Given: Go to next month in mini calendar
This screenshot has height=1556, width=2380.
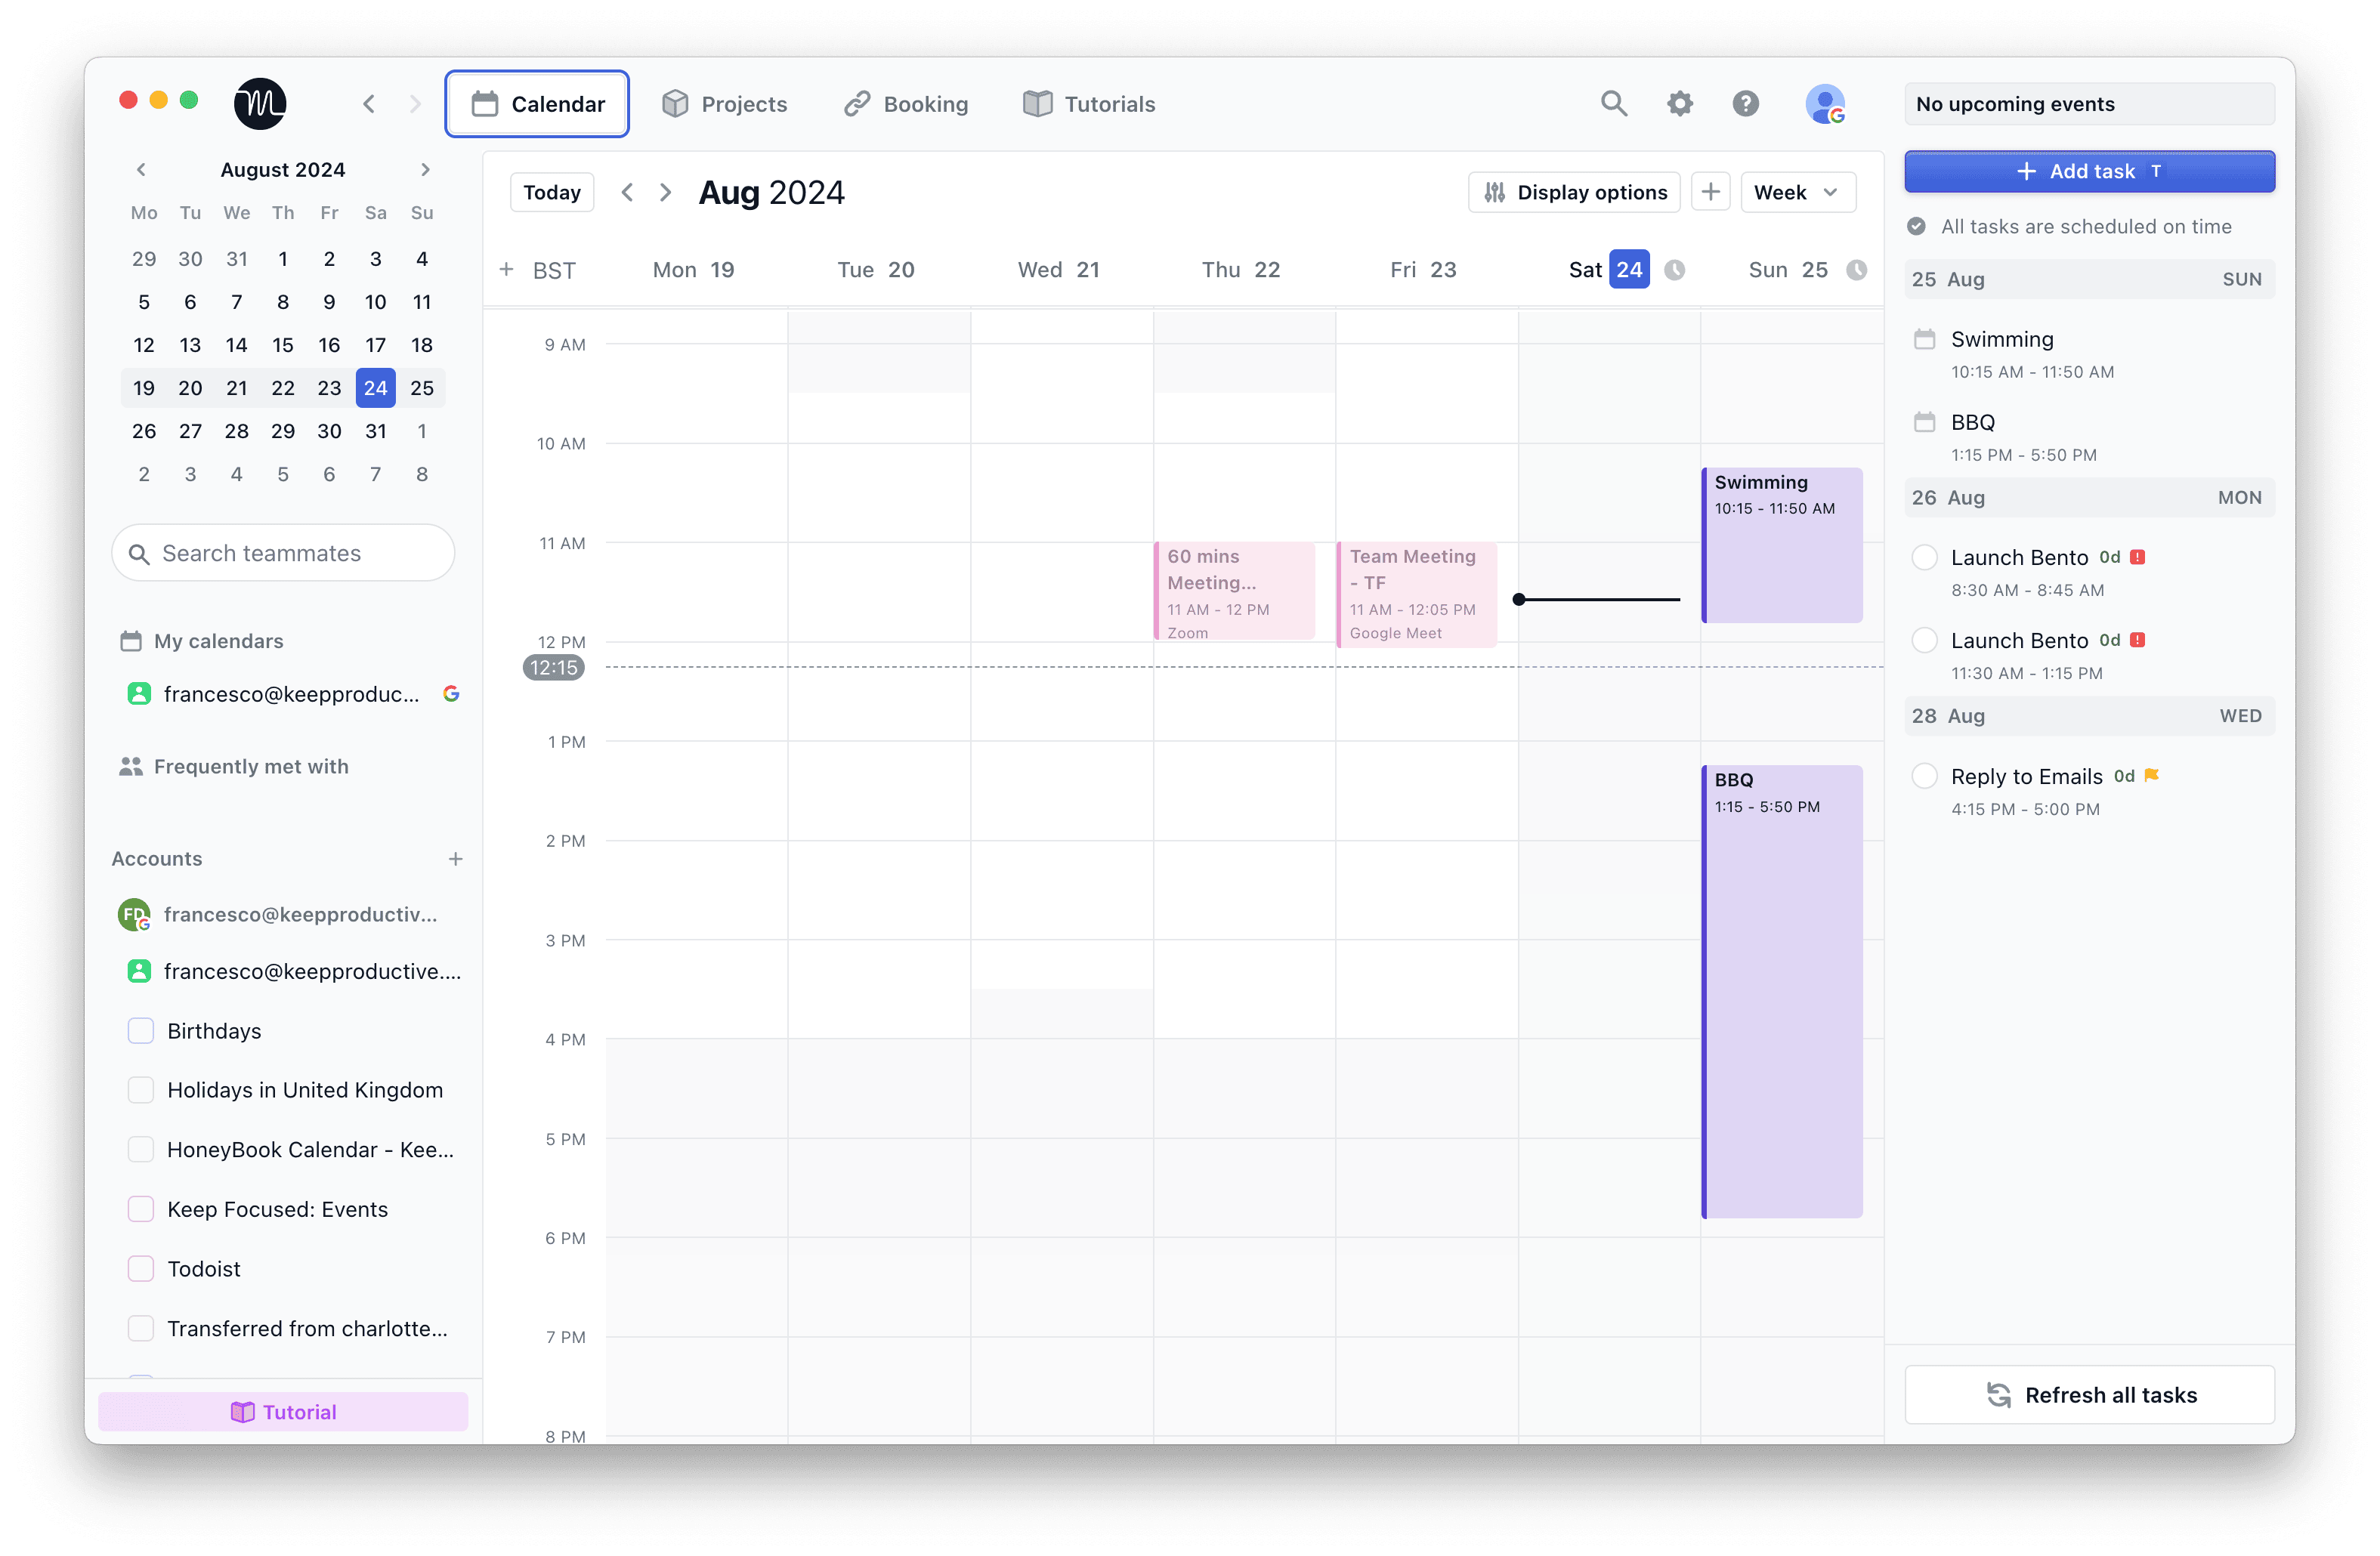Looking at the screenshot, I should tap(425, 170).
